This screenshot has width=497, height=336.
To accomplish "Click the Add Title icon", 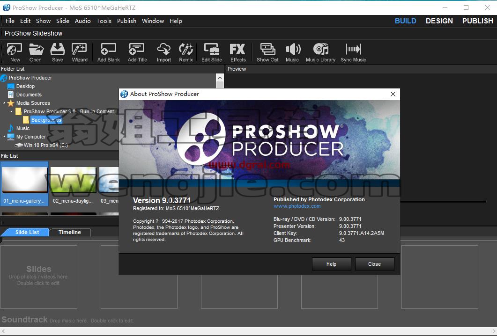I will point(137,52).
